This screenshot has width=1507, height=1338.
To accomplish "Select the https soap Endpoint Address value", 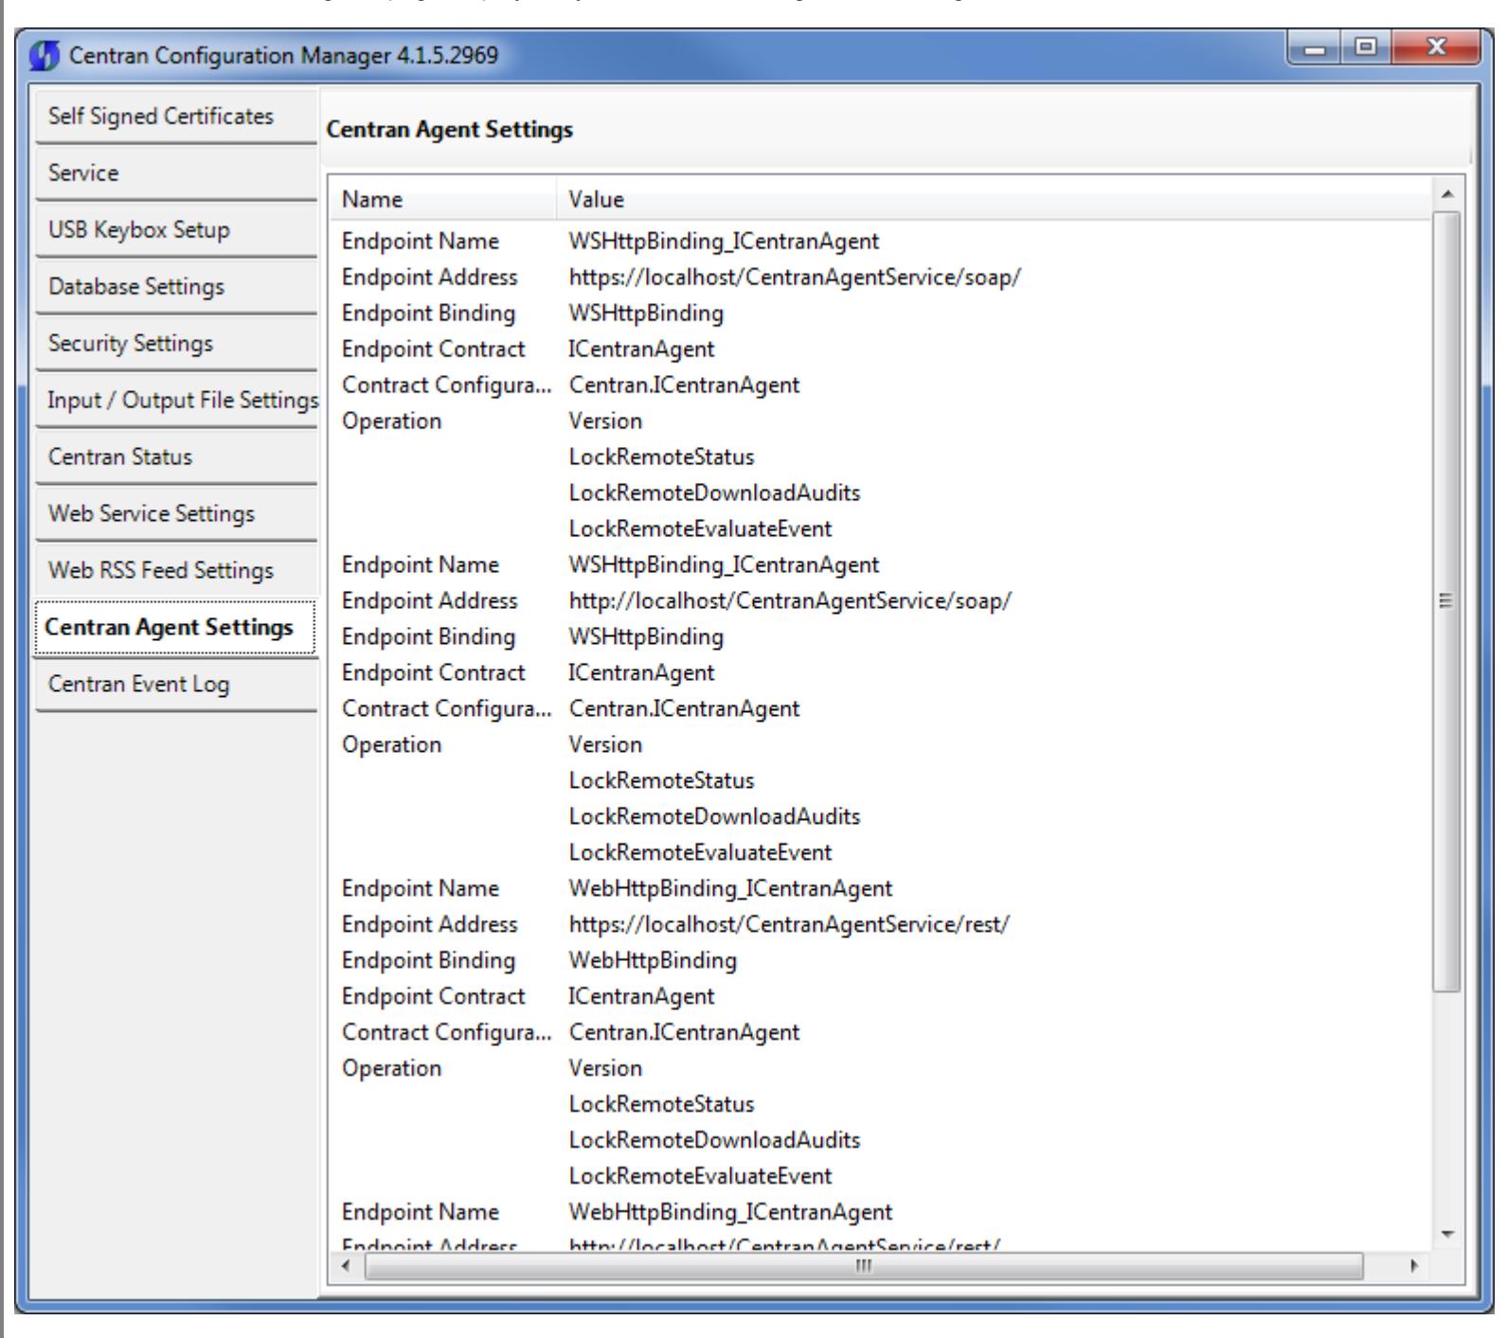I will [794, 277].
